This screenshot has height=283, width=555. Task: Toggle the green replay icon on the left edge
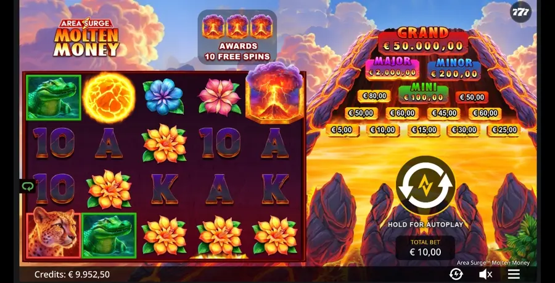click(x=27, y=186)
